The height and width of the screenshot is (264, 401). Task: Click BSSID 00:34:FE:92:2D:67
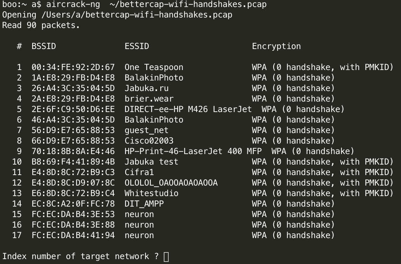point(73,67)
